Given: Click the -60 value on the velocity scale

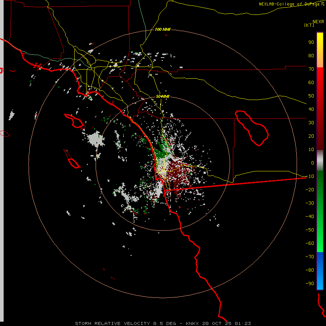Looking at the screenshot, I should point(310,243).
